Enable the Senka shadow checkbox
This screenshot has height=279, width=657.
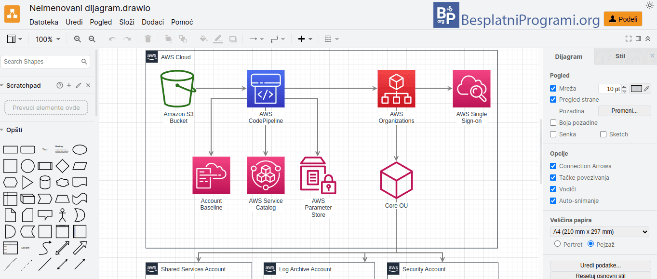[553, 134]
